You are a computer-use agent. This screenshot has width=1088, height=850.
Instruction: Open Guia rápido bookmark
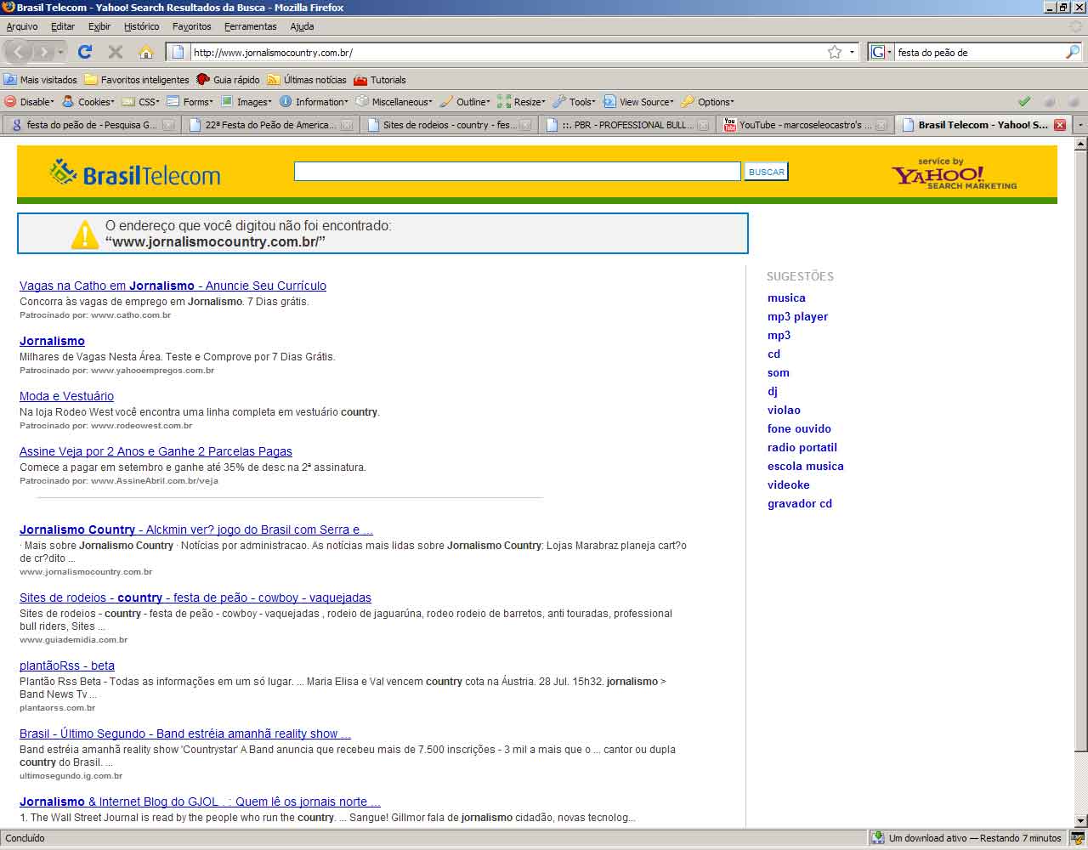tap(228, 80)
